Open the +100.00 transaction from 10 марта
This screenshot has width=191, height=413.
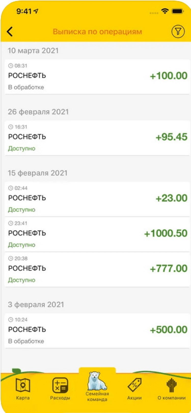(97, 76)
